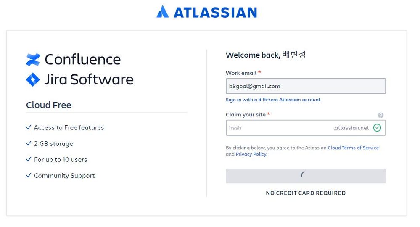Click checkmark next to Community Support
Screen dimensions: 420x227
29,175
